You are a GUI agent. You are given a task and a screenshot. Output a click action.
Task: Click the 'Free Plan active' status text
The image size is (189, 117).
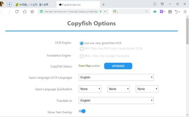tap(89, 66)
